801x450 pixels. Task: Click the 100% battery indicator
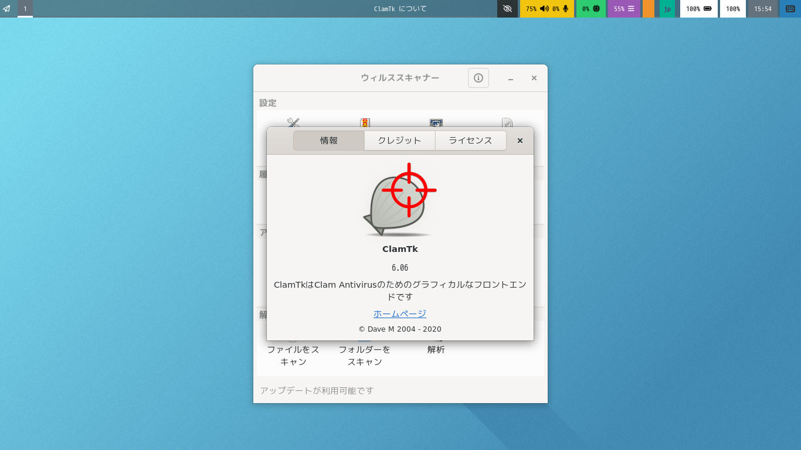[x=699, y=9]
